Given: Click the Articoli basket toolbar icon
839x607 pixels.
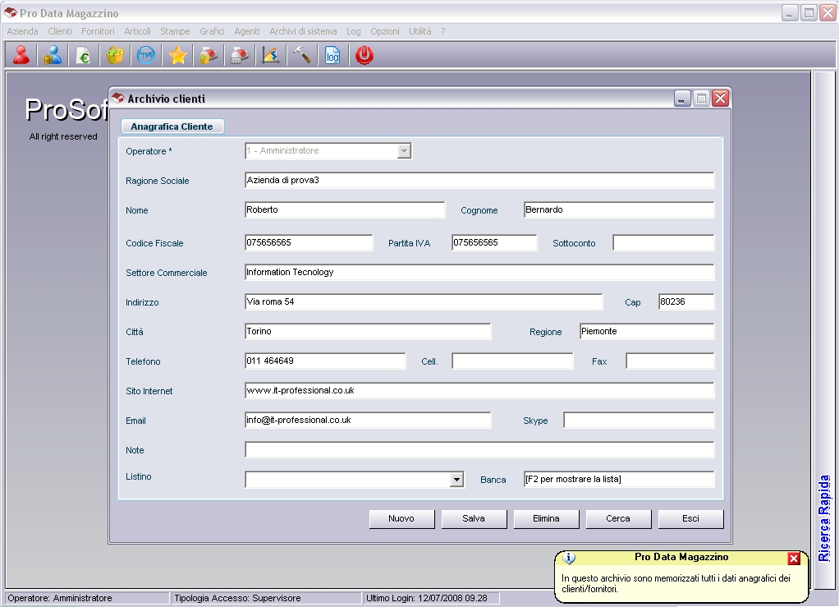Looking at the screenshot, I should (114, 55).
